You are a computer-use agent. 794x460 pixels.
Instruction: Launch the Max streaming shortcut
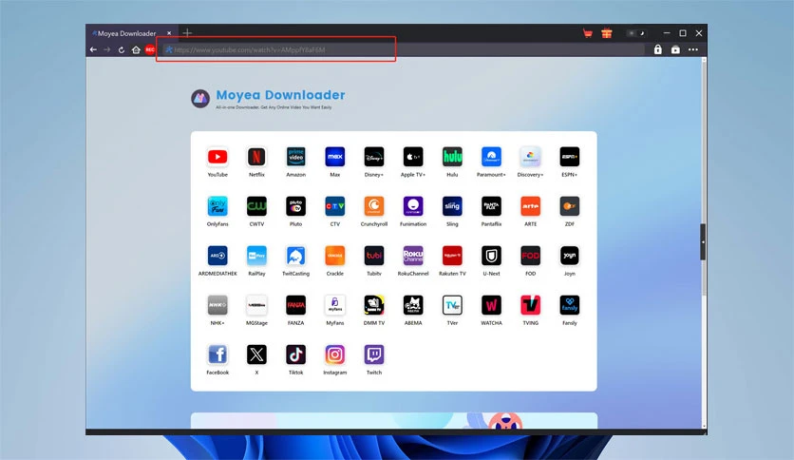click(334, 157)
